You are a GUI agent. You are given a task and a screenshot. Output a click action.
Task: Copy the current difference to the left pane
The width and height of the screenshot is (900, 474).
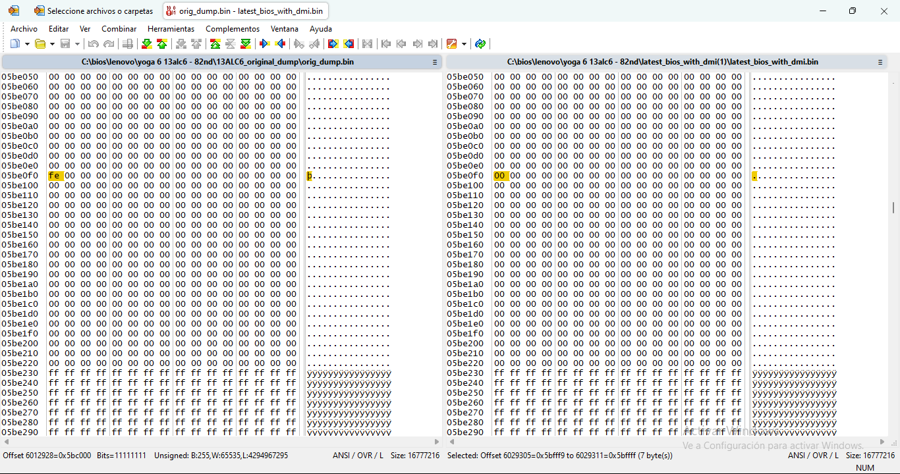pos(280,44)
